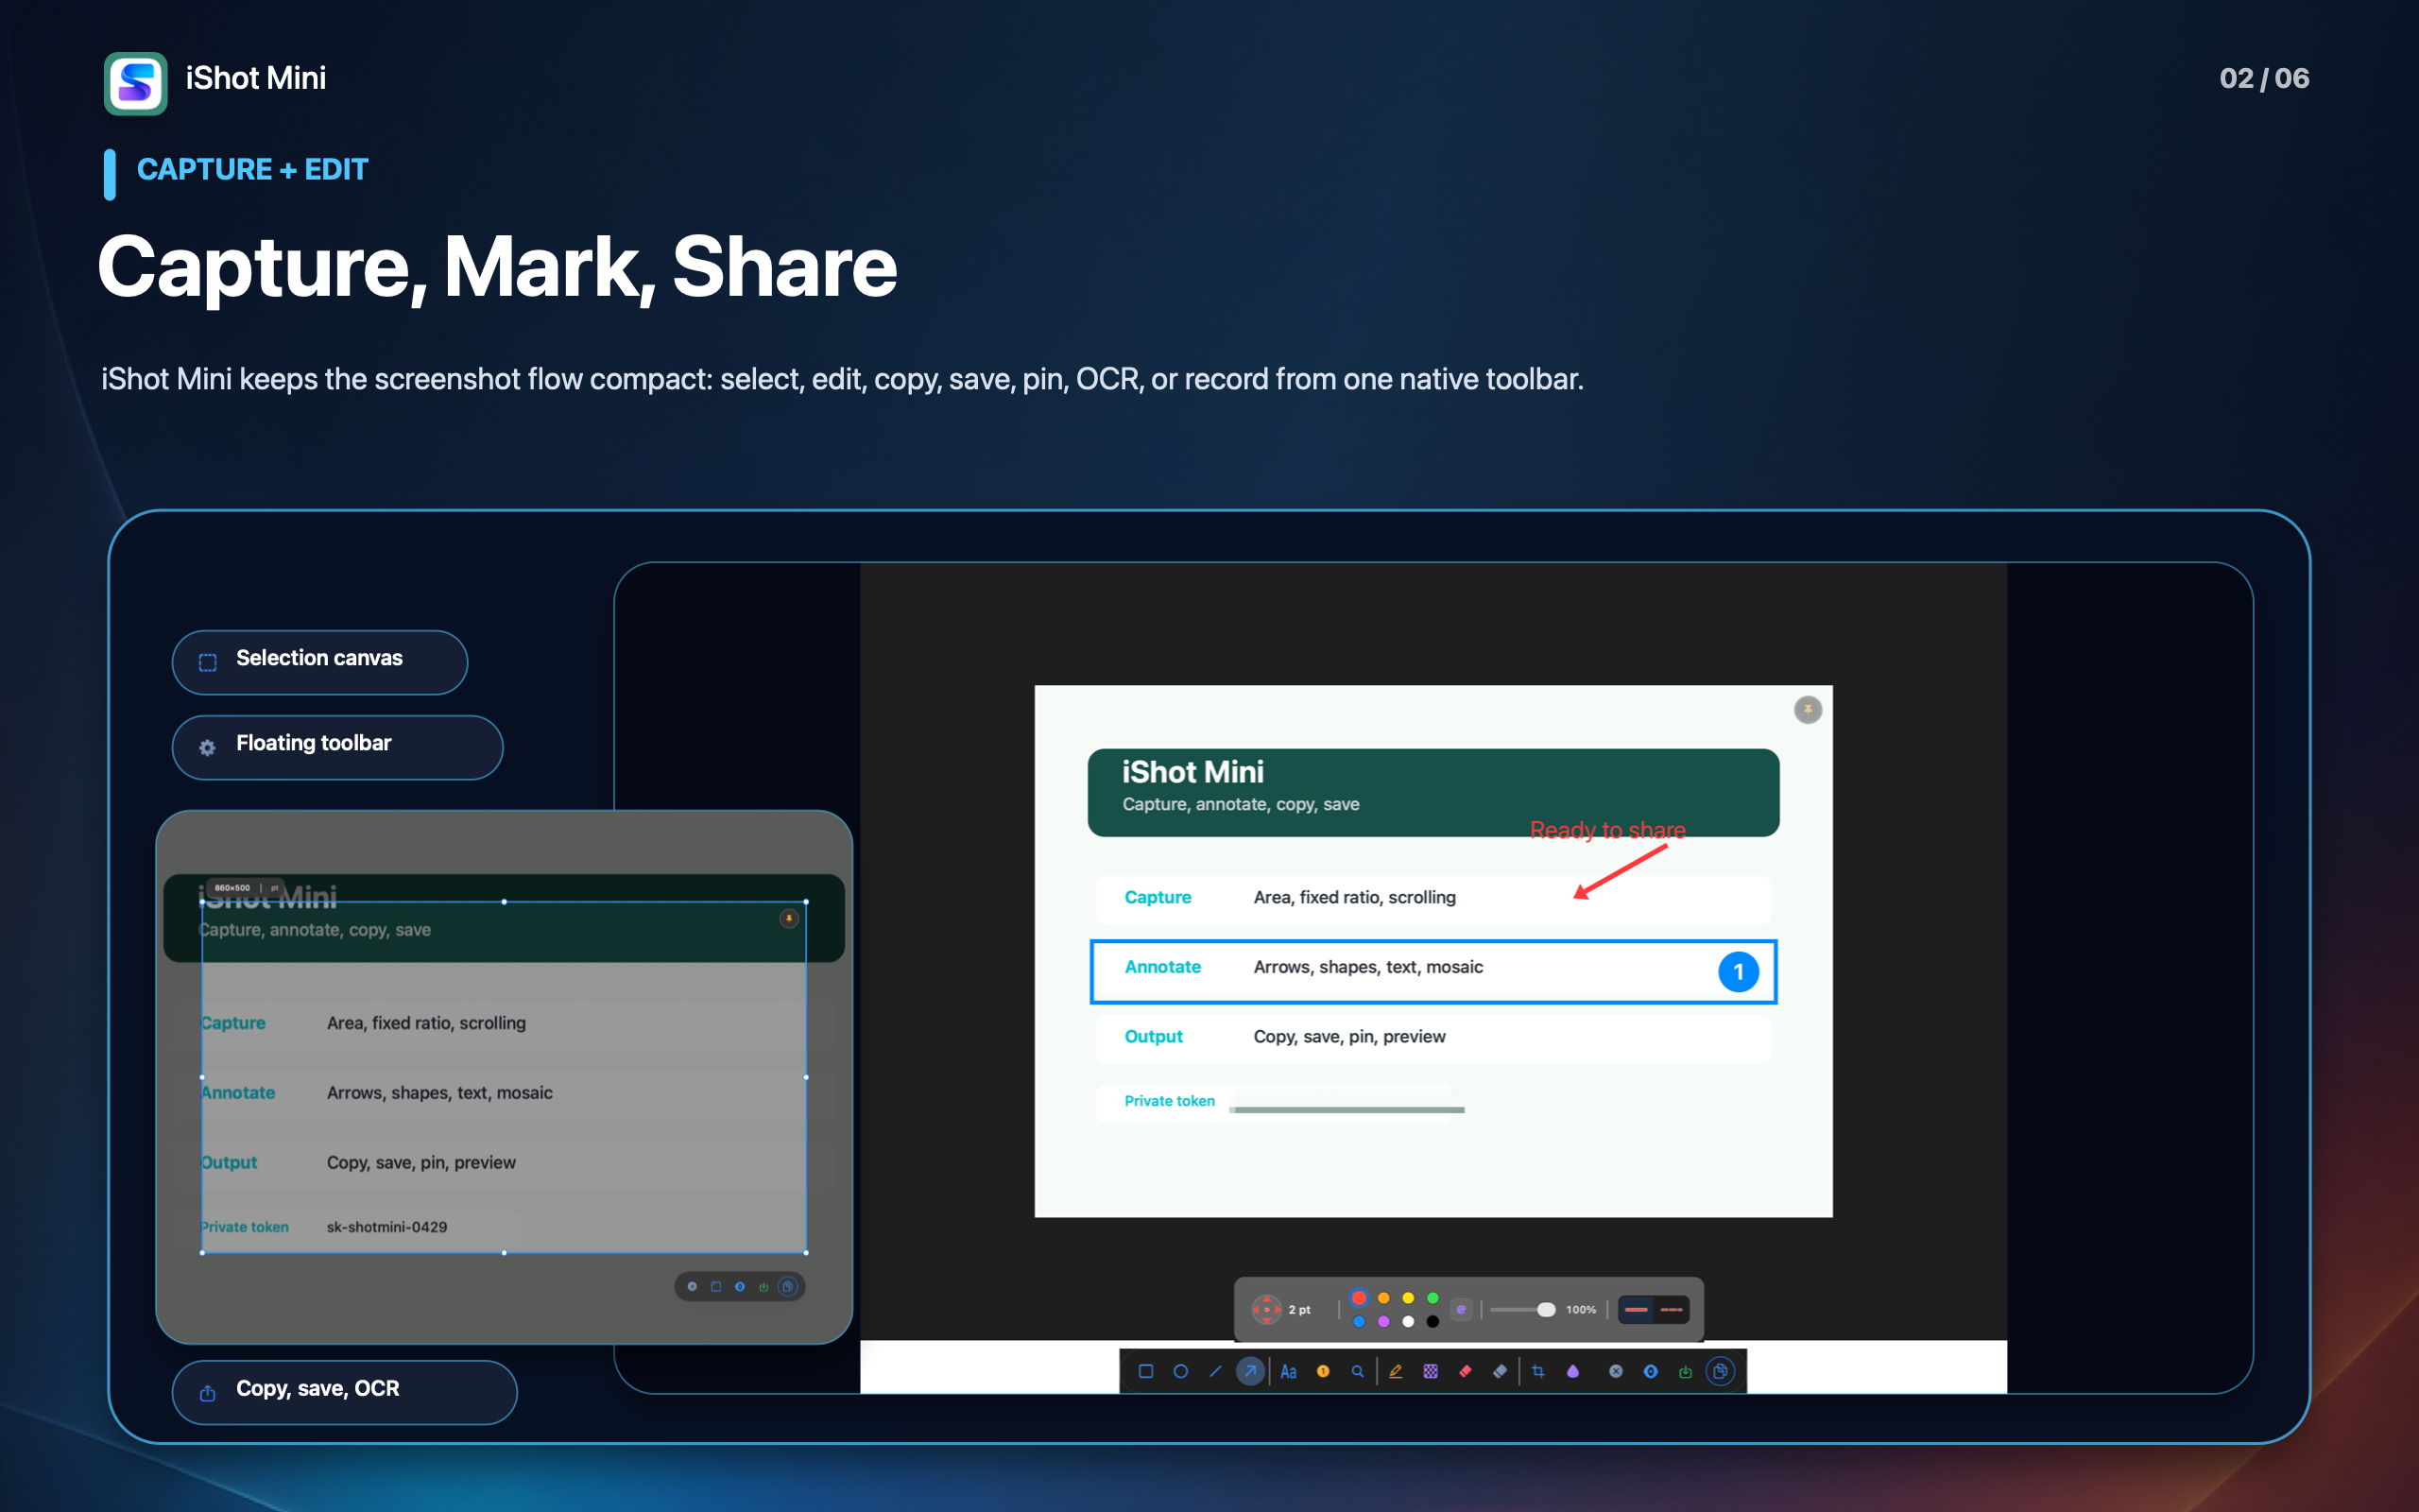Click the 'Private token' label in the editor preview
The image size is (2419, 1512).
[x=1170, y=1100]
